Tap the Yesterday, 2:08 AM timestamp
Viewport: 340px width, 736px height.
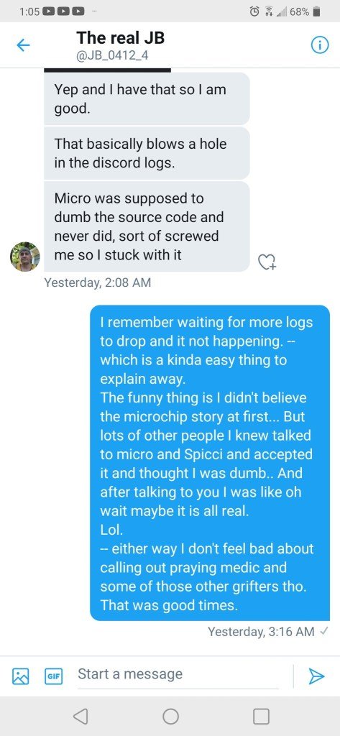tap(97, 282)
